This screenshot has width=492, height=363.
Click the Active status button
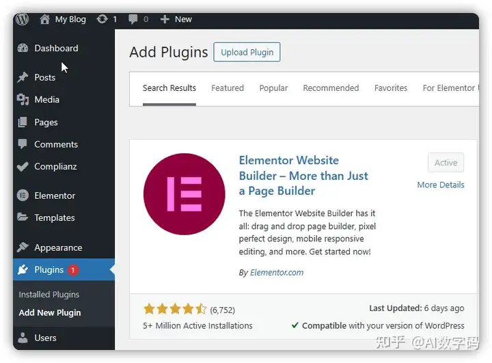446,162
